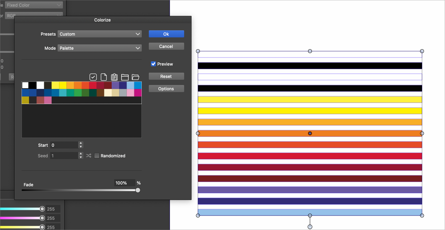This screenshot has height=230, width=445.
Task: Click the Reset button in Colorize
Action: pyautogui.click(x=166, y=76)
